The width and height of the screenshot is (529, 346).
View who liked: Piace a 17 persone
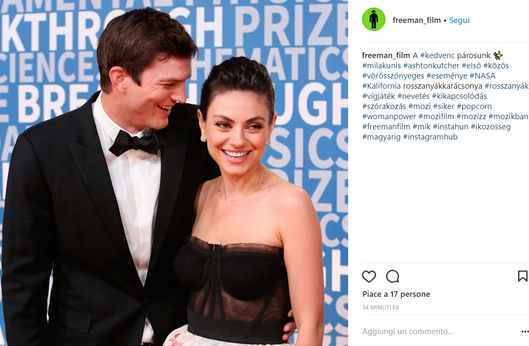(396, 294)
